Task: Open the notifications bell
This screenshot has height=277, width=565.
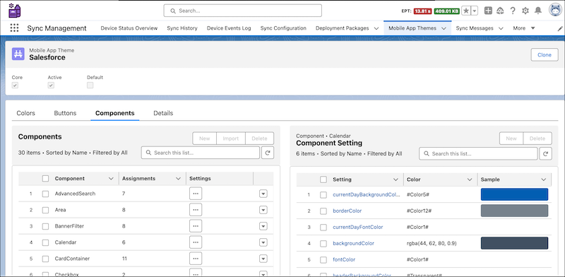Action: pyautogui.click(x=538, y=11)
